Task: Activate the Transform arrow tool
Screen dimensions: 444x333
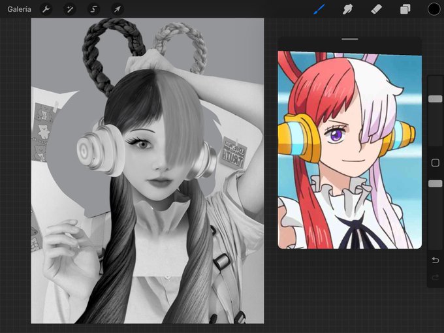Action: [118, 9]
